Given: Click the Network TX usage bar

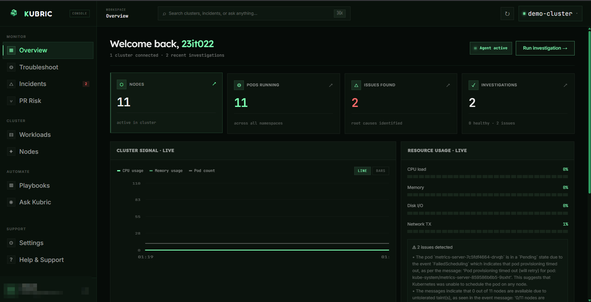Looking at the screenshot, I should click(487, 231).
